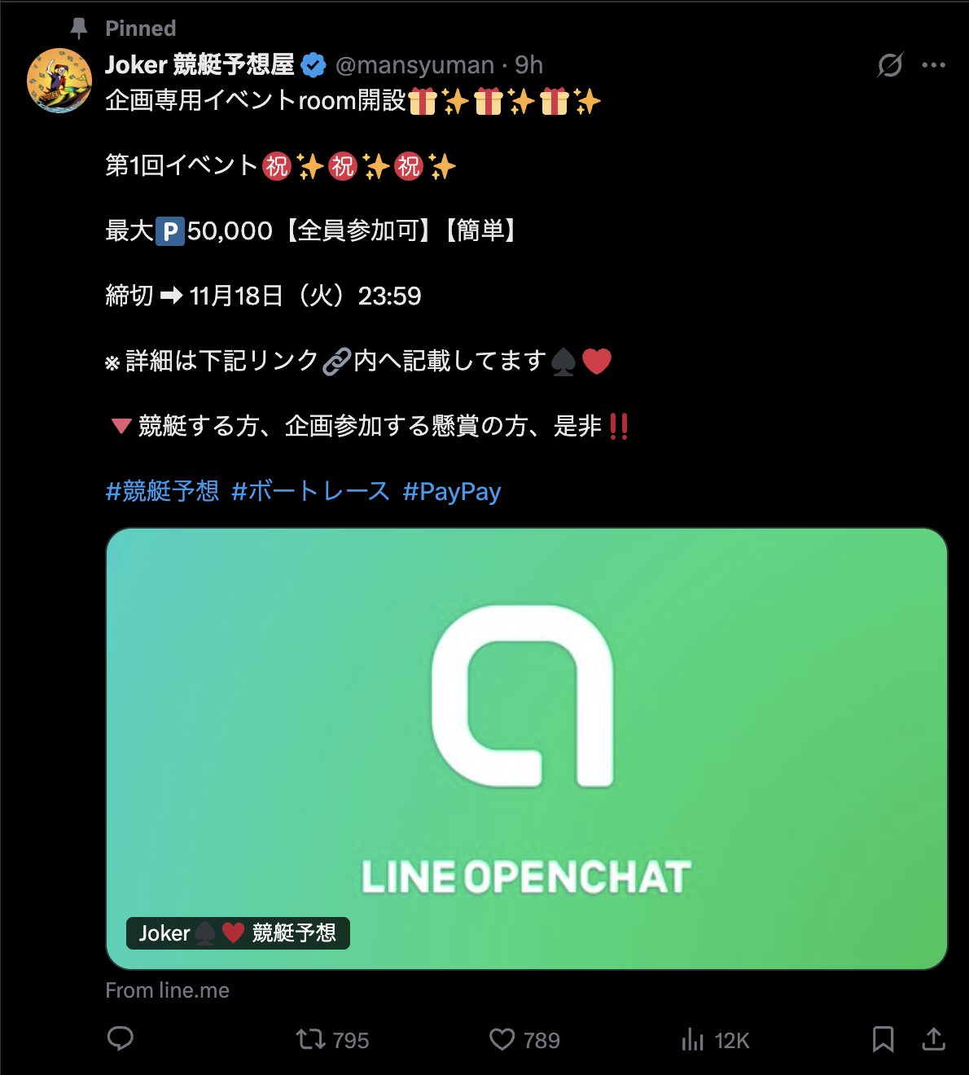Open the LINE OPENCHAT link card
Viewport: 969px width, 1075px height.
click(x=527, y=748)
